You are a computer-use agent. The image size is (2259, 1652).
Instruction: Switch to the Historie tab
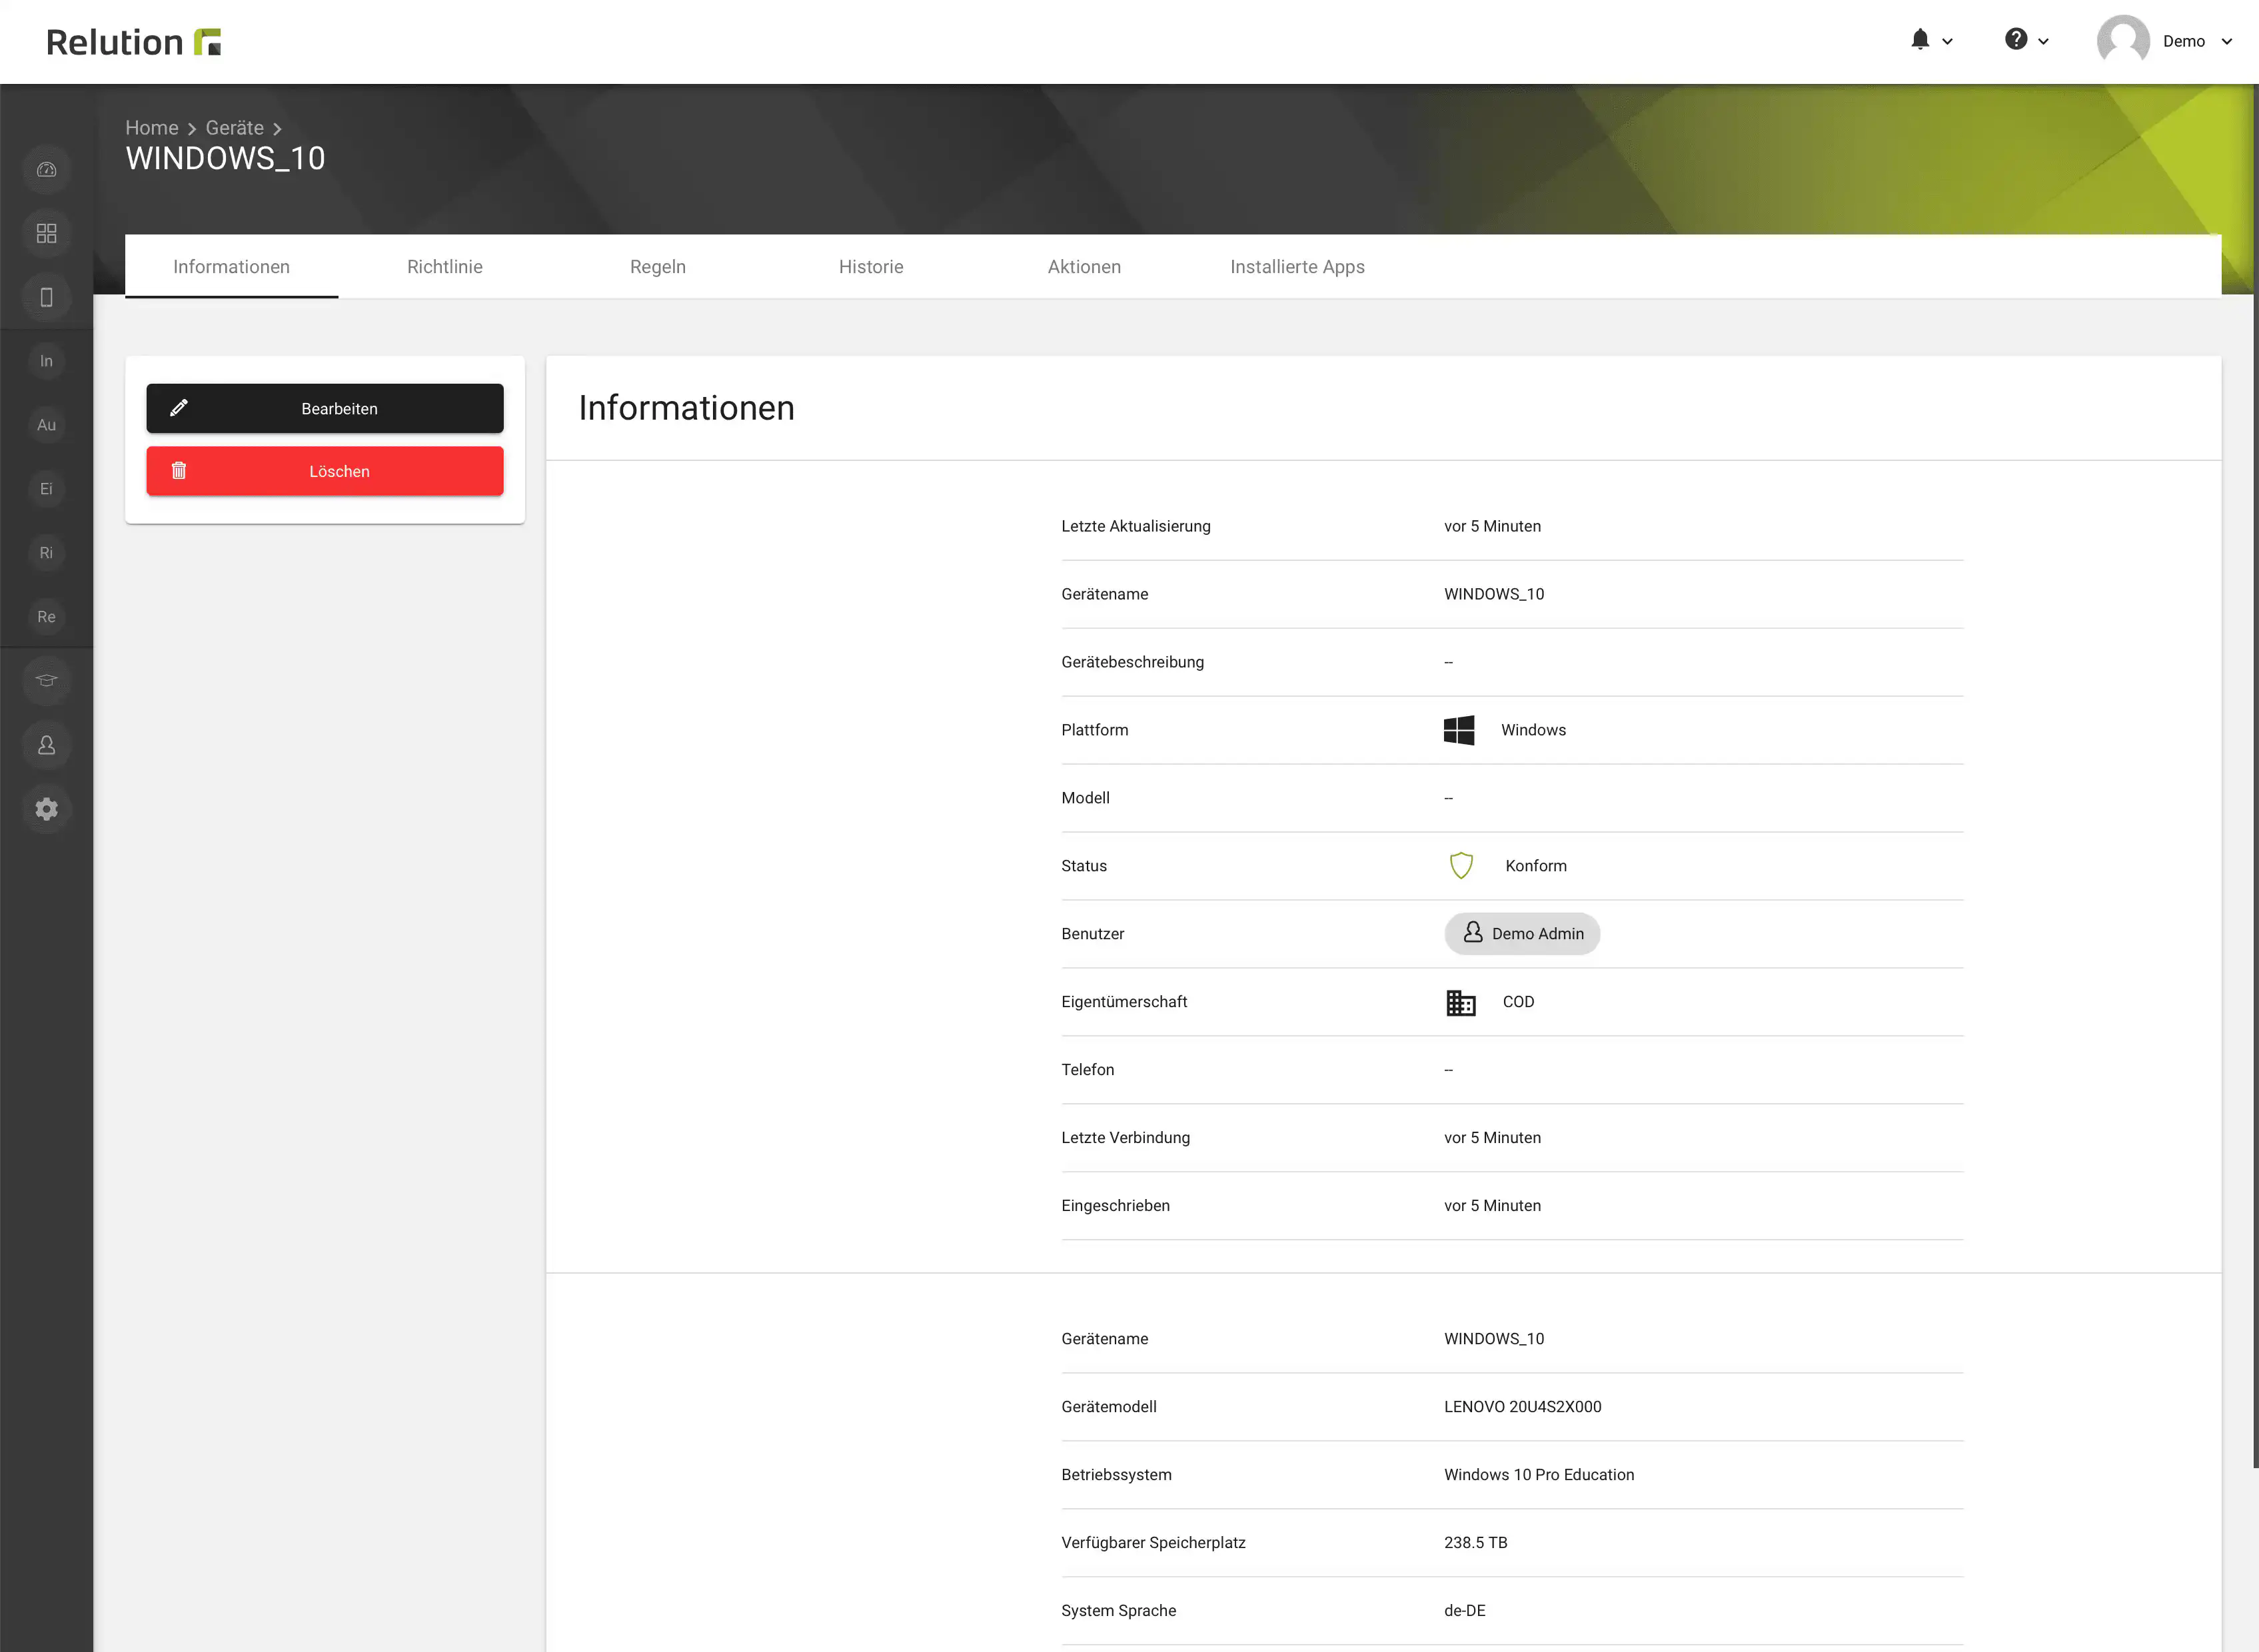[870, 267]
